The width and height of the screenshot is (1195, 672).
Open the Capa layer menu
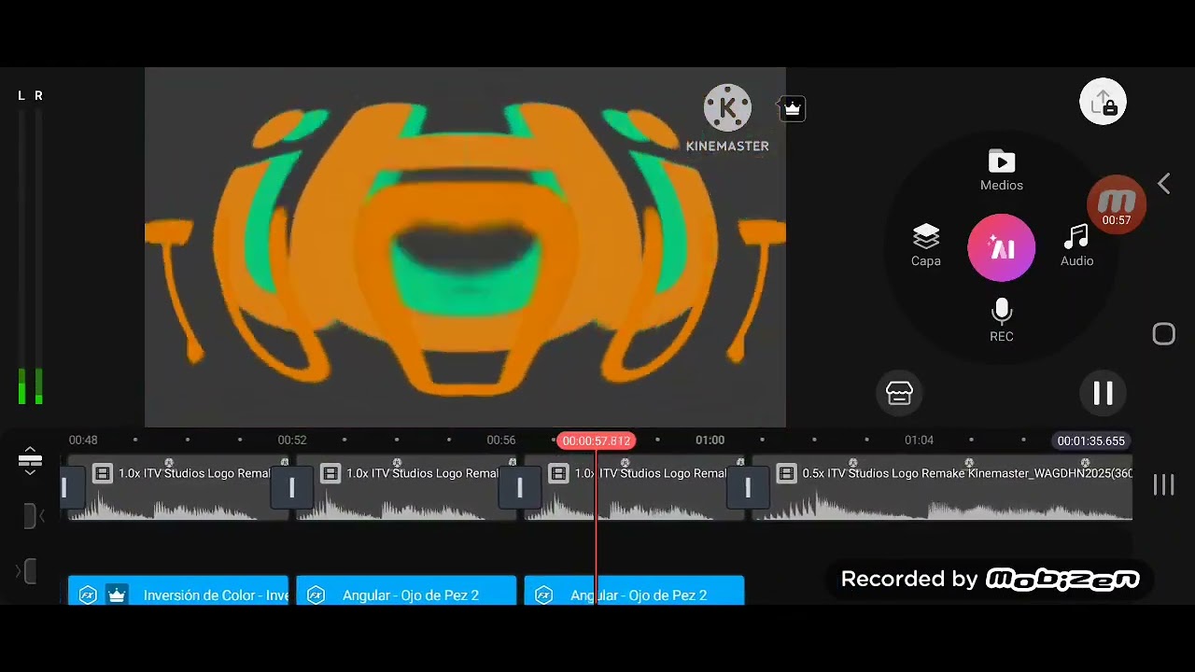click(x=925, y=245)
